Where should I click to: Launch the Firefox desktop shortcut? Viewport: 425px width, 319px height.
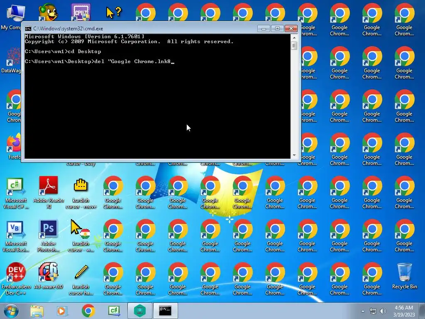click(14, 146)
